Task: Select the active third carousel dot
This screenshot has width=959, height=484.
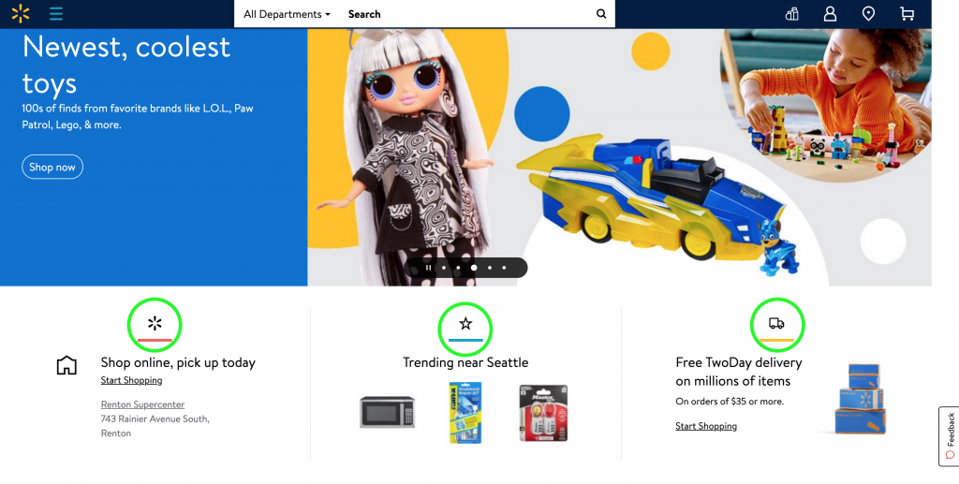Action: (x=474, y=268)
